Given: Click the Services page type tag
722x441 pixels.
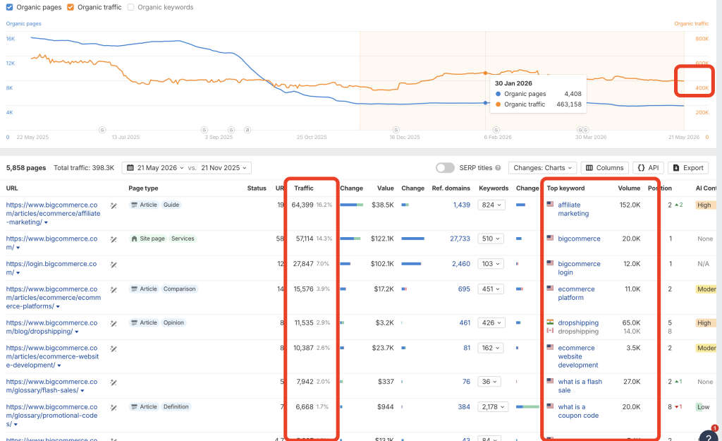Looking at the screenshot, I should click(x=183, y=238).
